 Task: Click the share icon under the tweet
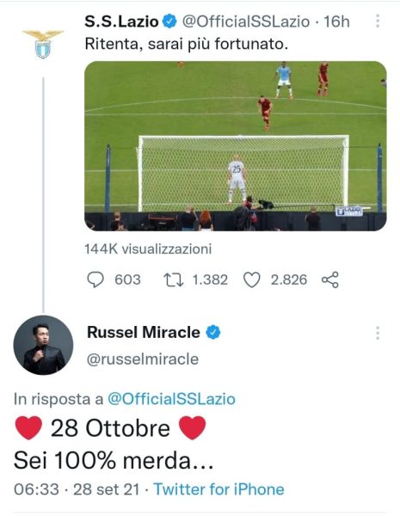click(x=329, y=279)
